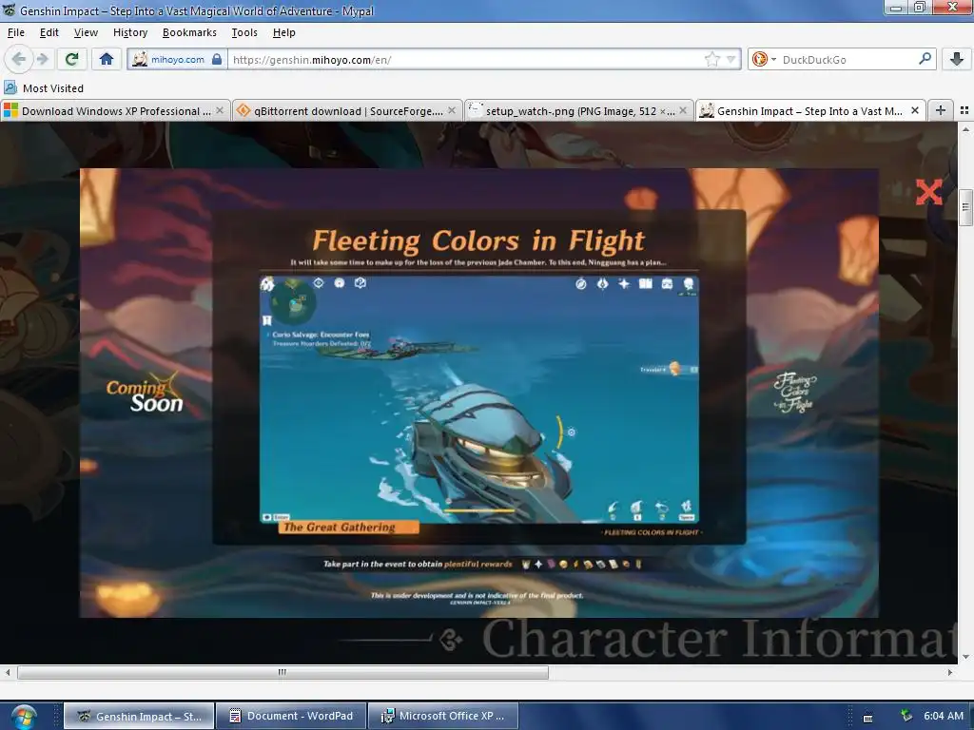Open the address bar history dropdown arrow
Screen dimensions: 974x730
731,60
